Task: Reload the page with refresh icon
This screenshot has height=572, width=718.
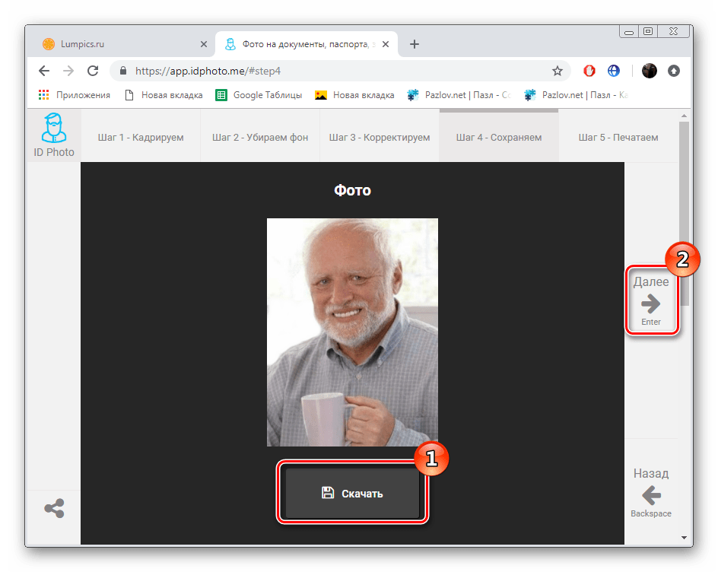Action: click(93, 71)
